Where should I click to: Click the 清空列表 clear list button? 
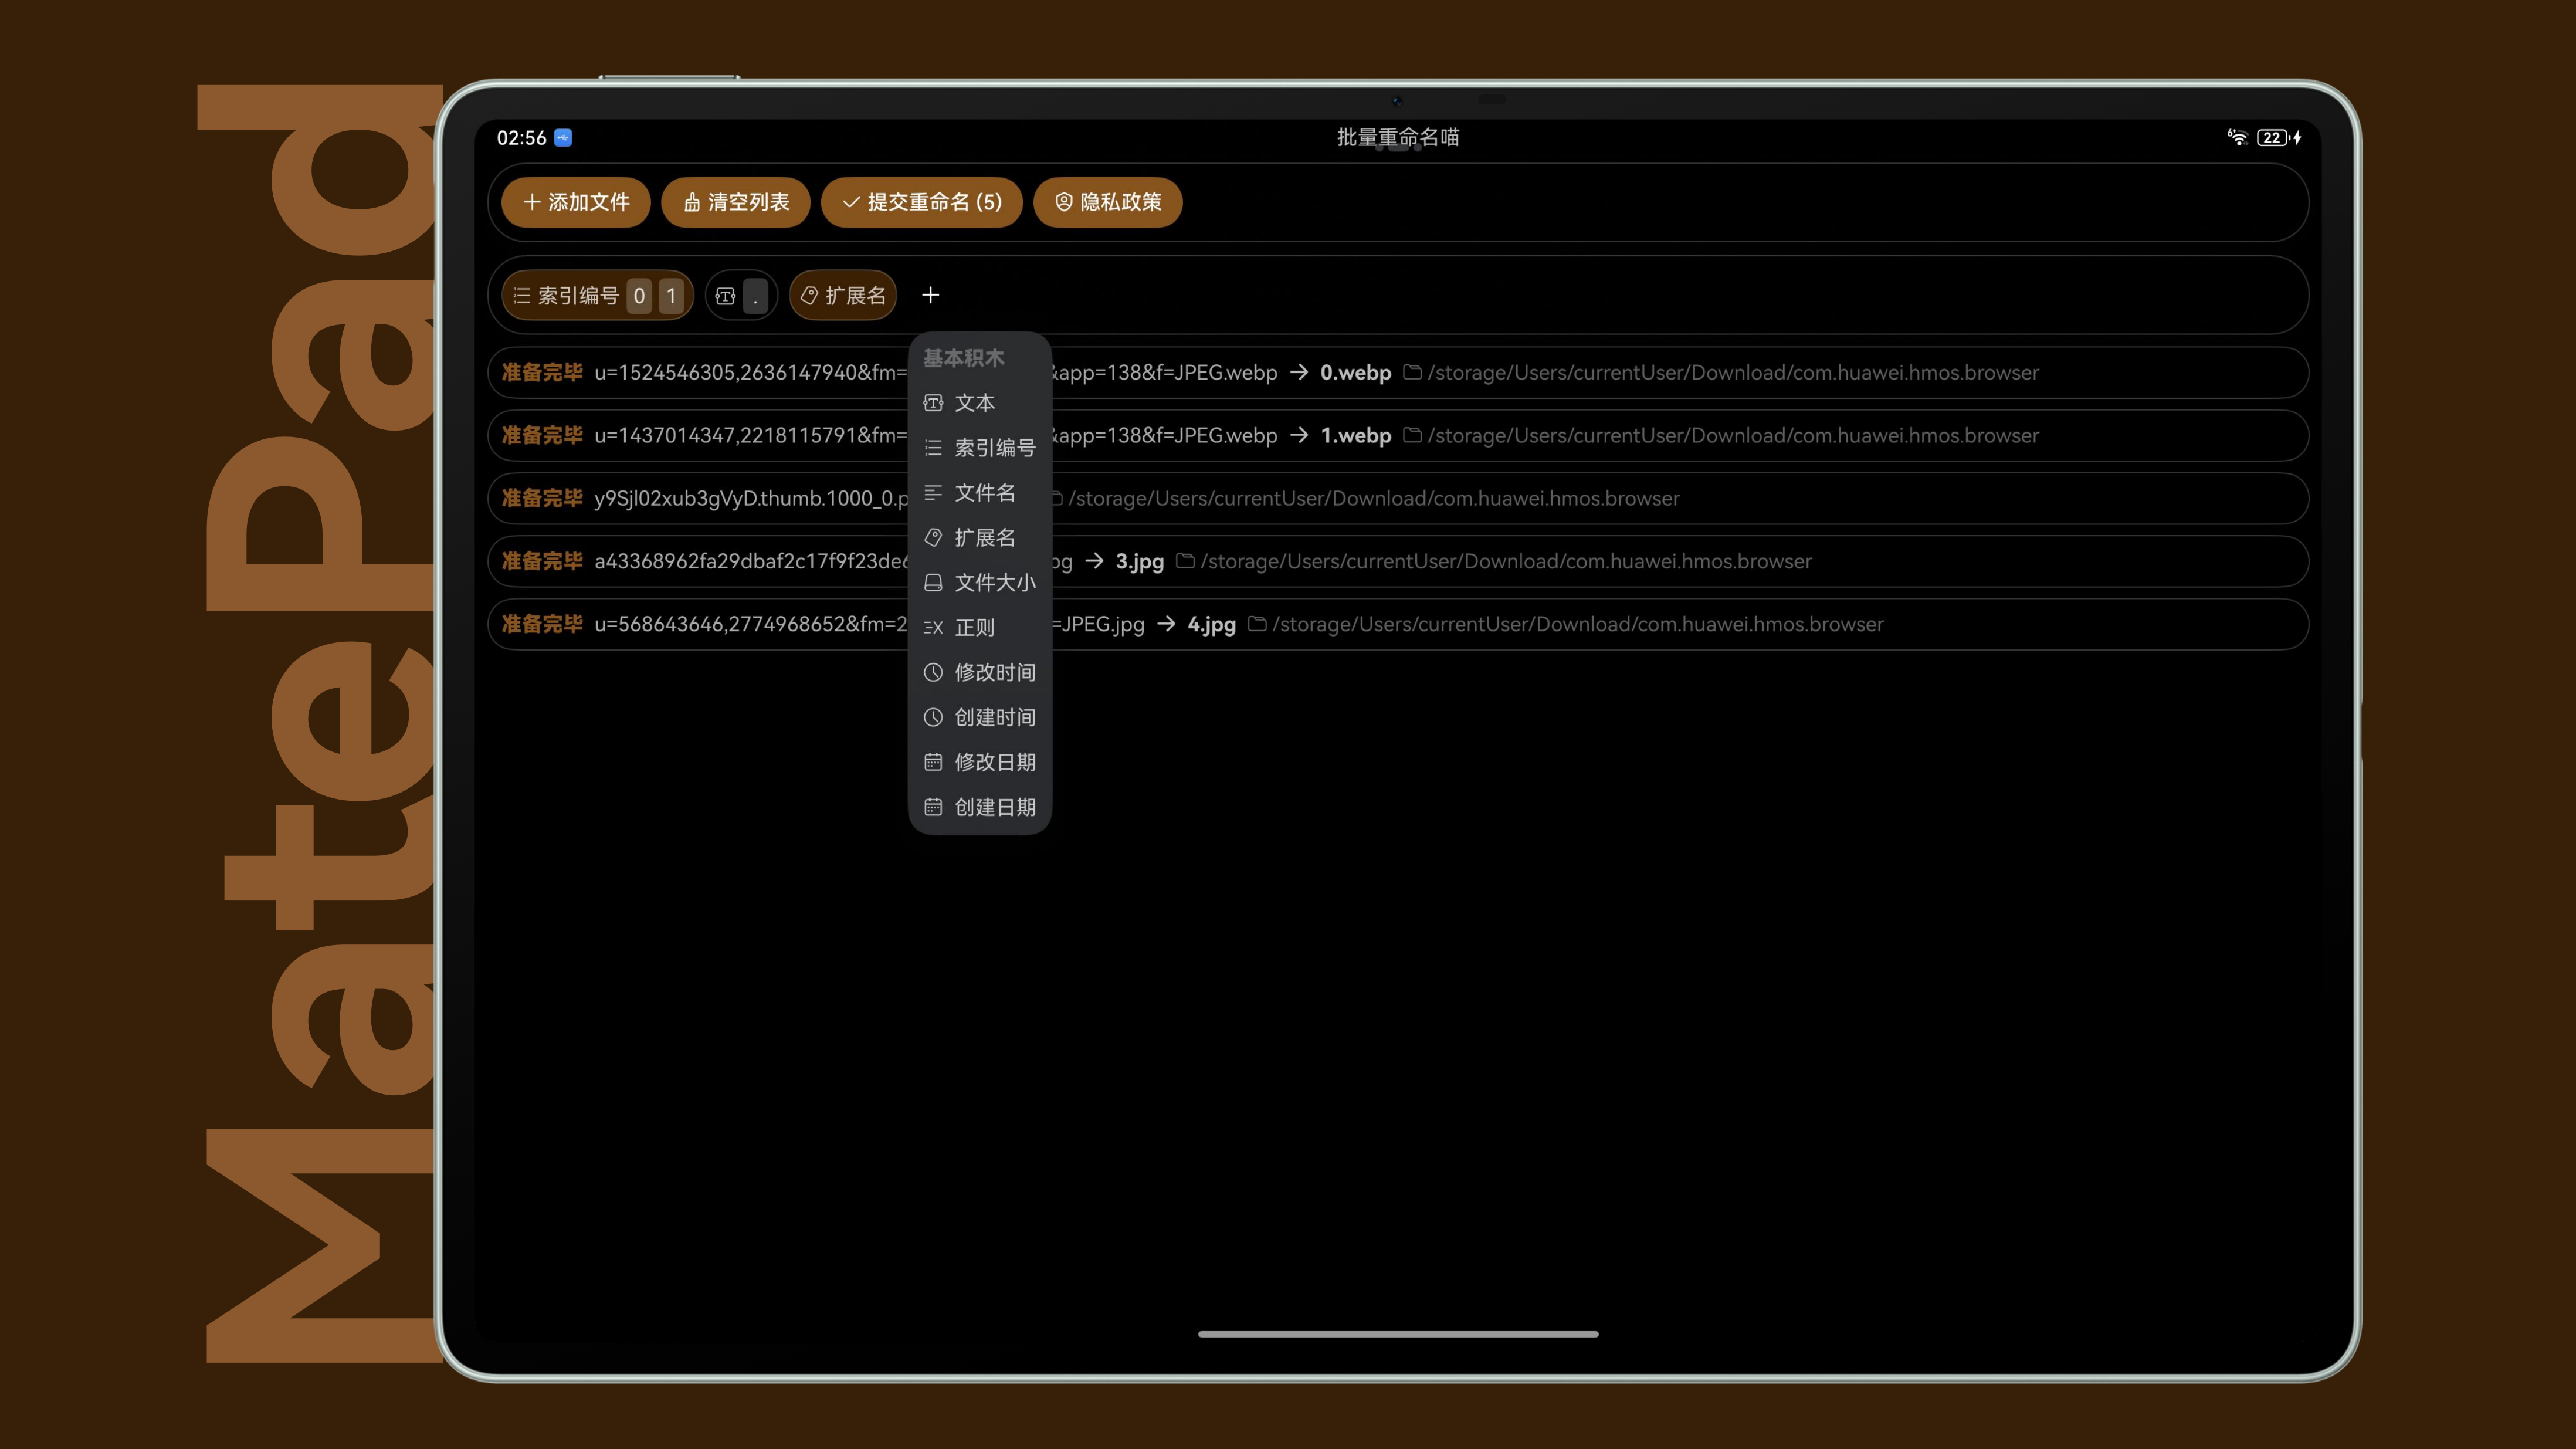(736, 202)
